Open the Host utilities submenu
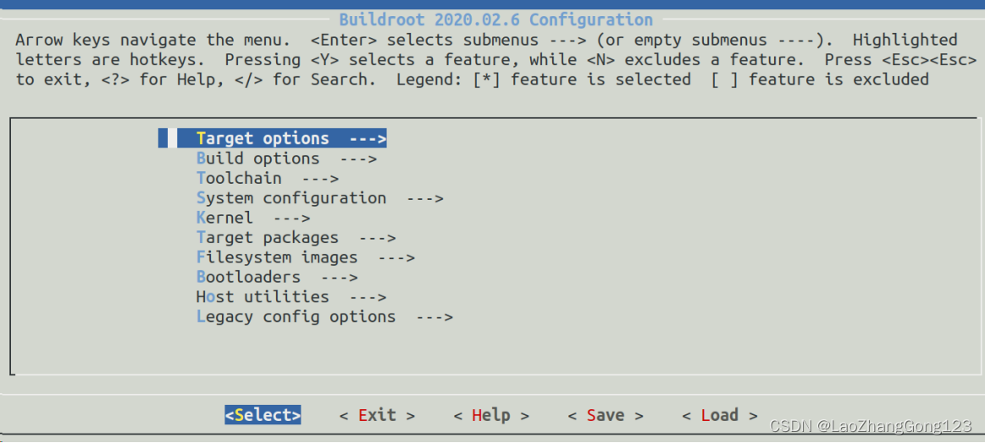This screenshot has height=443, width=985. click(291, 296)
